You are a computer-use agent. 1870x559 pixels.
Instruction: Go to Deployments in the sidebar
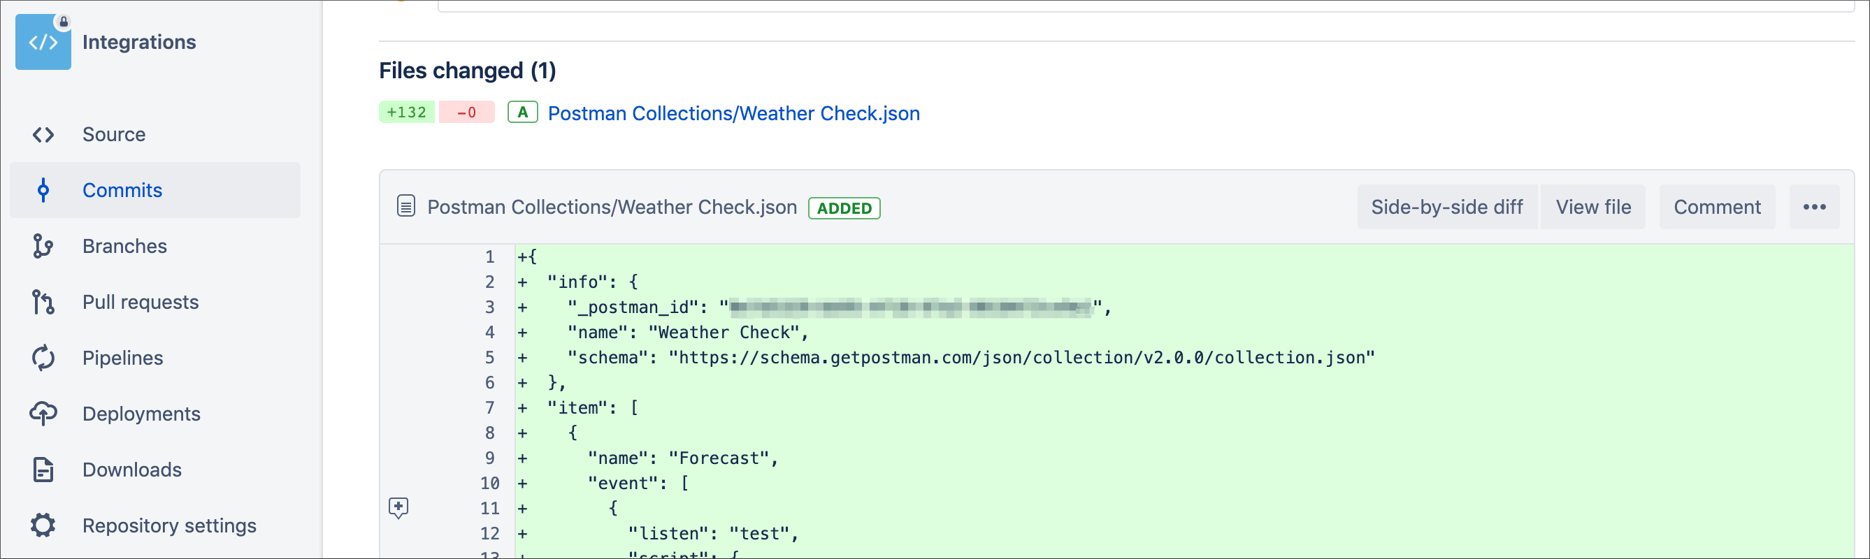(x=155, y=414)
